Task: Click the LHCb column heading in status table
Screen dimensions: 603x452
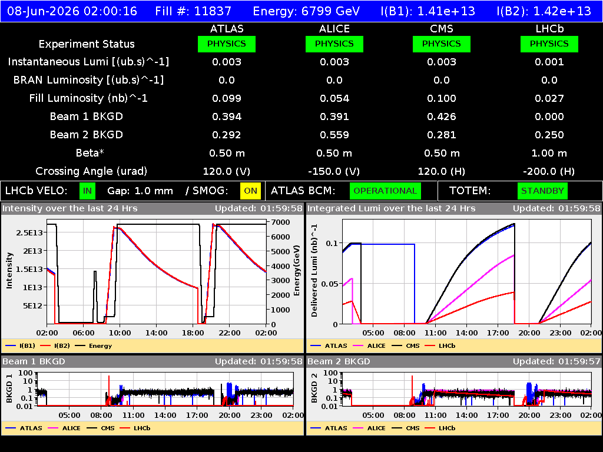Action: pos(549,29)
